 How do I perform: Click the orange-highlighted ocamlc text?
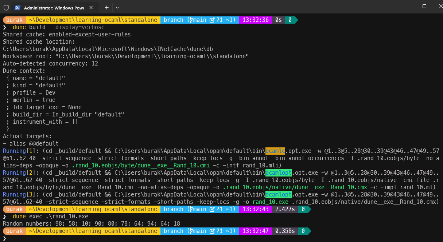[275, 151]
